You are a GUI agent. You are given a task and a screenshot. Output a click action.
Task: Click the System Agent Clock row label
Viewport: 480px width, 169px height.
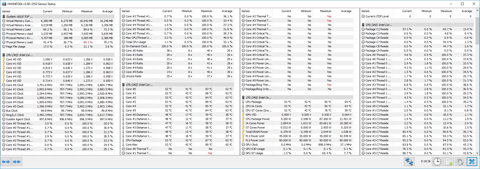[x=18, y=119]
